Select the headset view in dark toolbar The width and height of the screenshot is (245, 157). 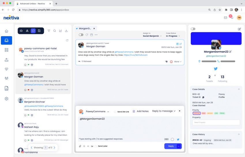tap(33, 31)
